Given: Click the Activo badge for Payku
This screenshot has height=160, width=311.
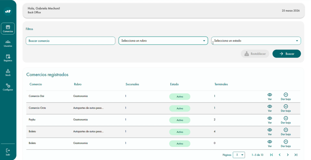Looking at the screenshot, I should tap(180, 120).
